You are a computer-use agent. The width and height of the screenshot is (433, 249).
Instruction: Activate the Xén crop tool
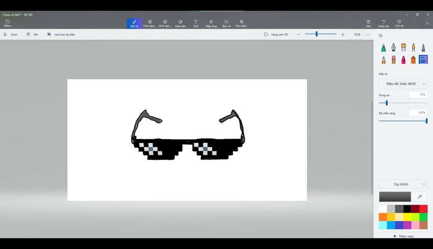[x=32, y=35]
